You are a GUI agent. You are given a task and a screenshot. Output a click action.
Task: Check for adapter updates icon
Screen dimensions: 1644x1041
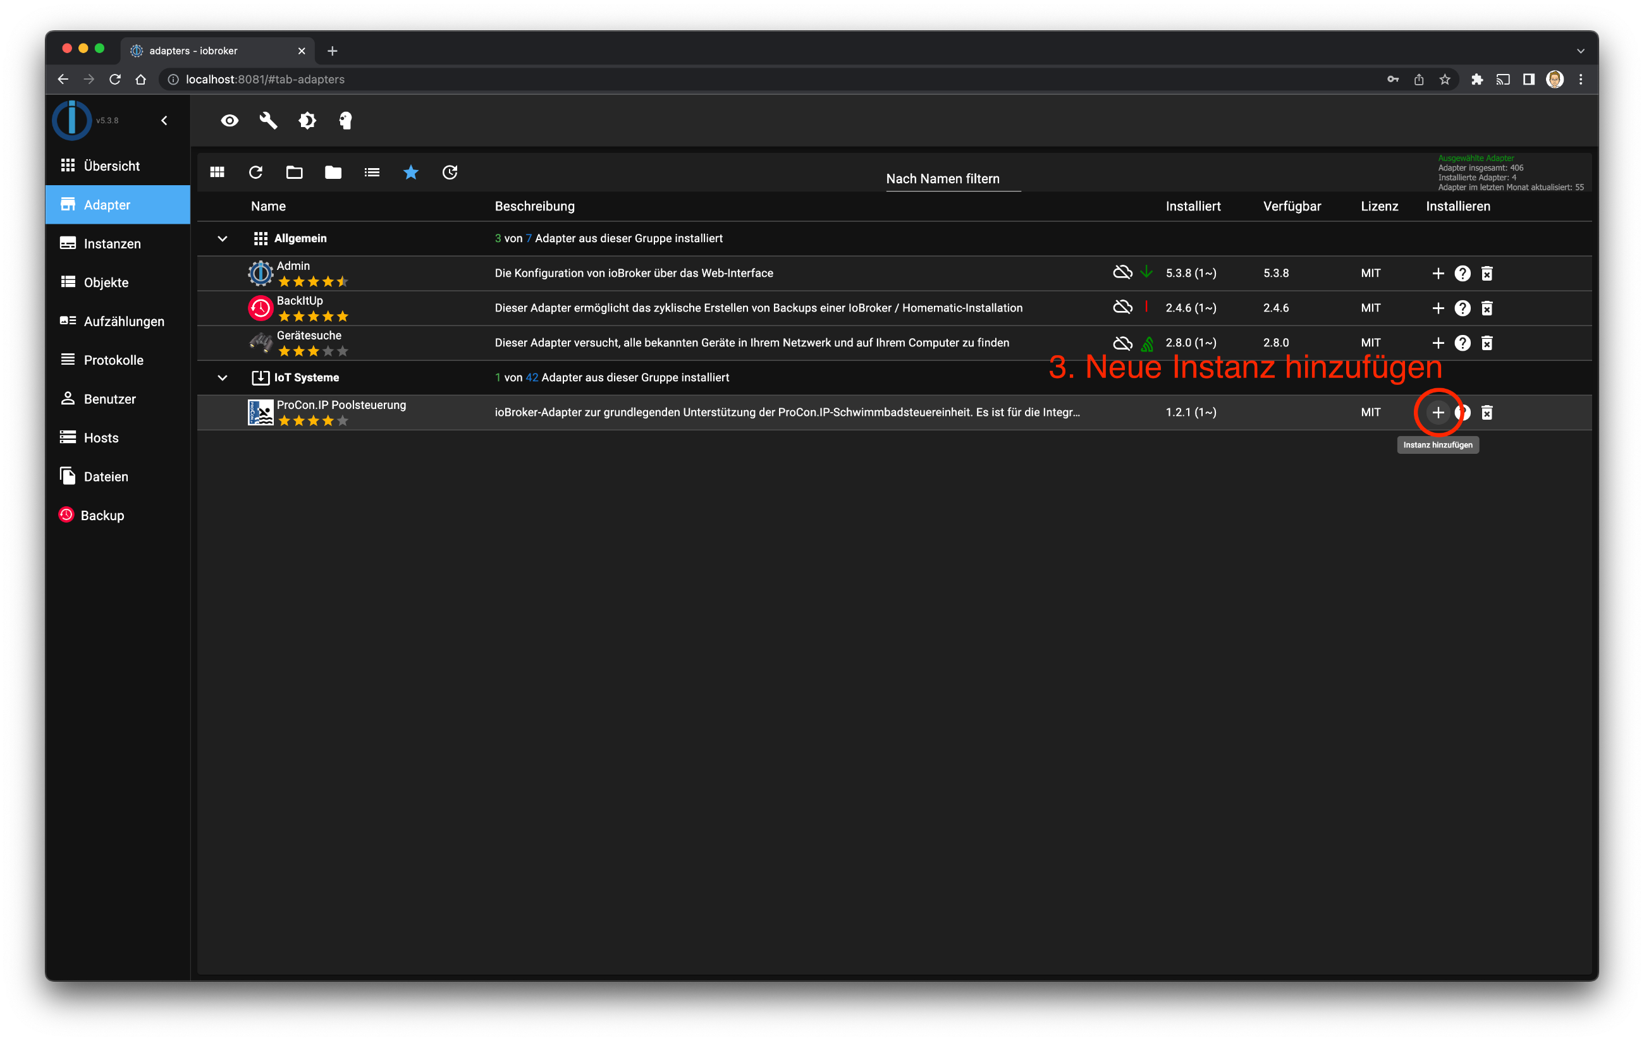pos(449,172)
